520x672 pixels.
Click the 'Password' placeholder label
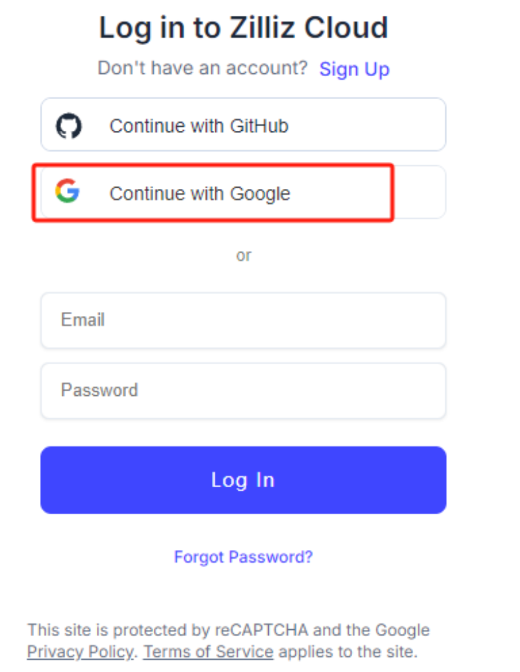(99, 391)
